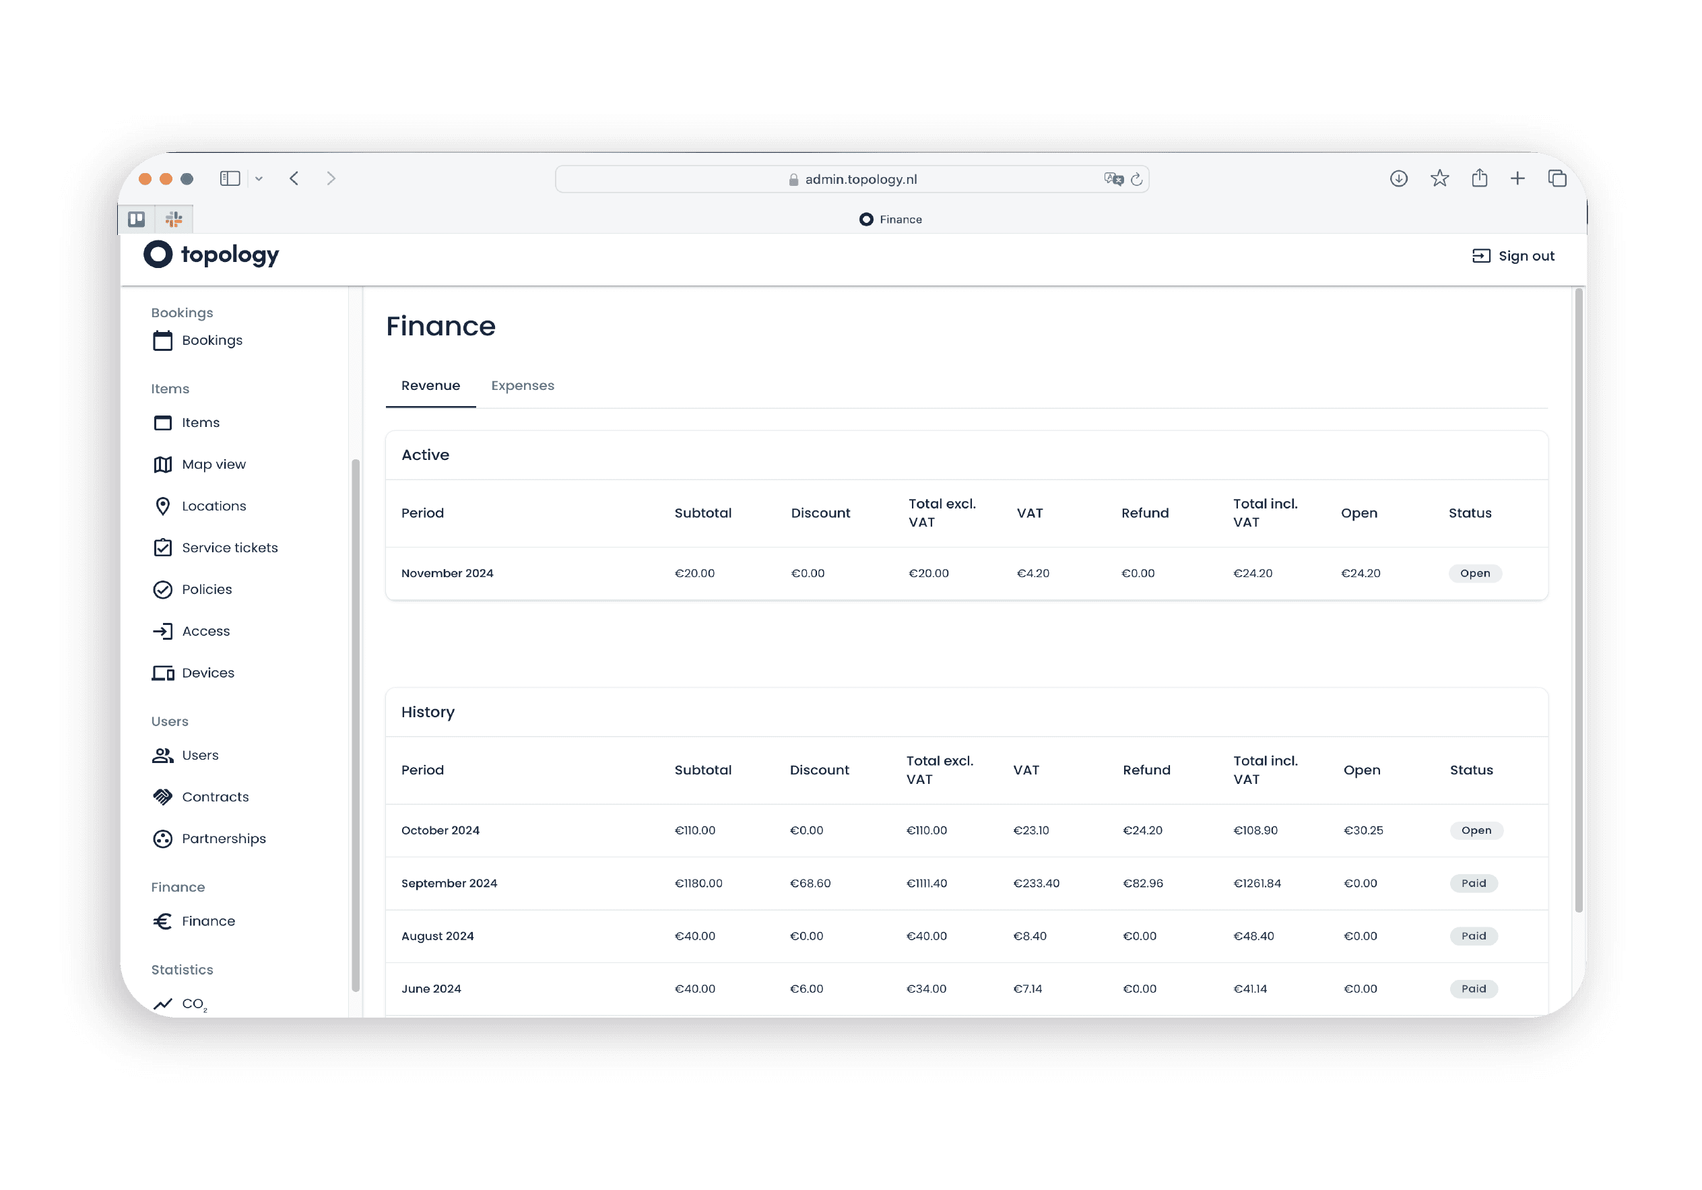Open Policies checkmark icon

(162, 589)
